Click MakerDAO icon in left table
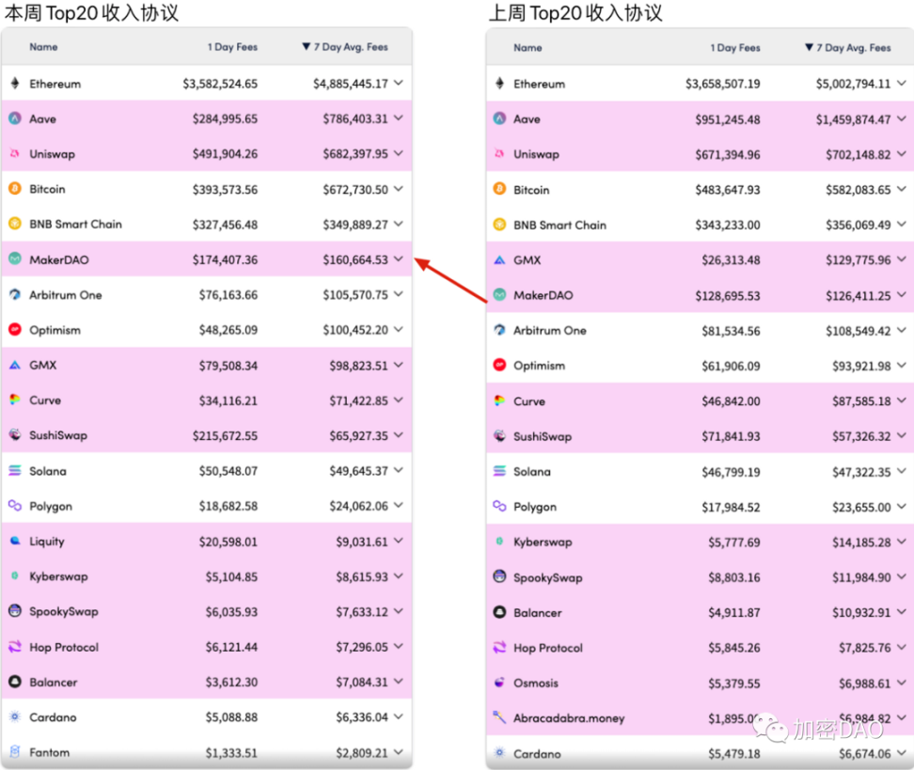 click(15, 259)
